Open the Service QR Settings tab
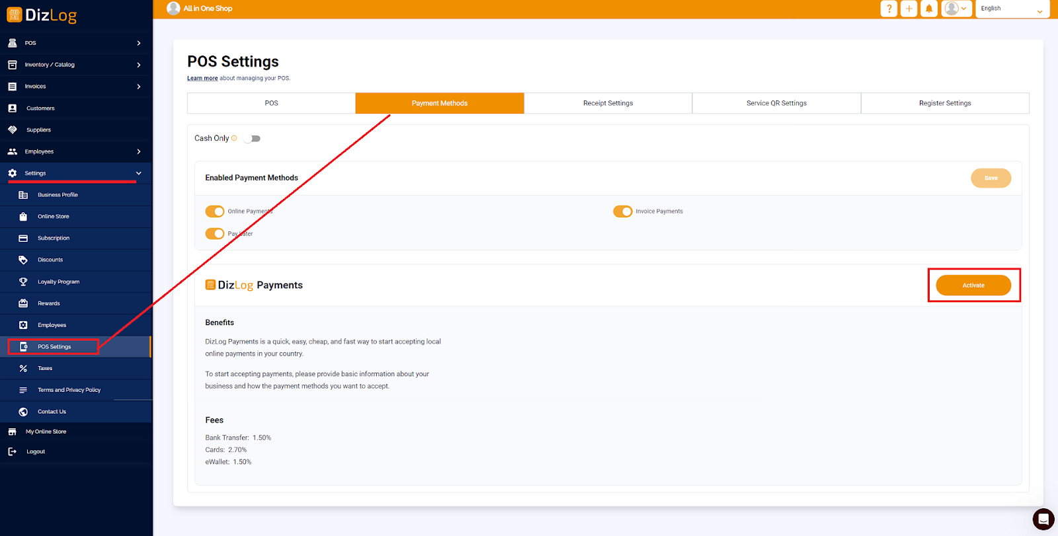Image resolution: width=1058 pixels, height=536 pixels. (777, 103)
